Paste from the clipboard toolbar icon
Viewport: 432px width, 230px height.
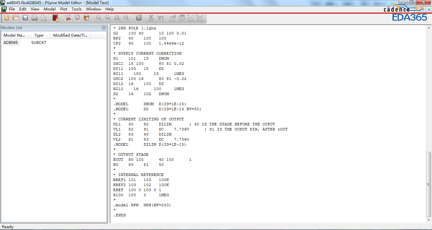[x=86, y=18]
